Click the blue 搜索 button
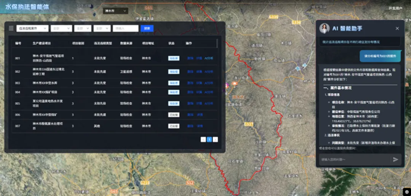This screenshot has height=196, width=411. coord(147,28)
